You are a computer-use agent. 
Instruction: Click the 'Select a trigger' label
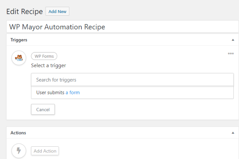pyautogui.click(x=49, y=66)
